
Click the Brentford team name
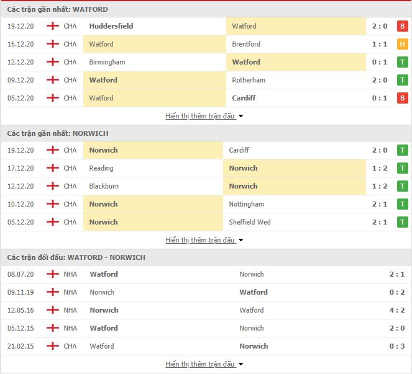[246, 44]
